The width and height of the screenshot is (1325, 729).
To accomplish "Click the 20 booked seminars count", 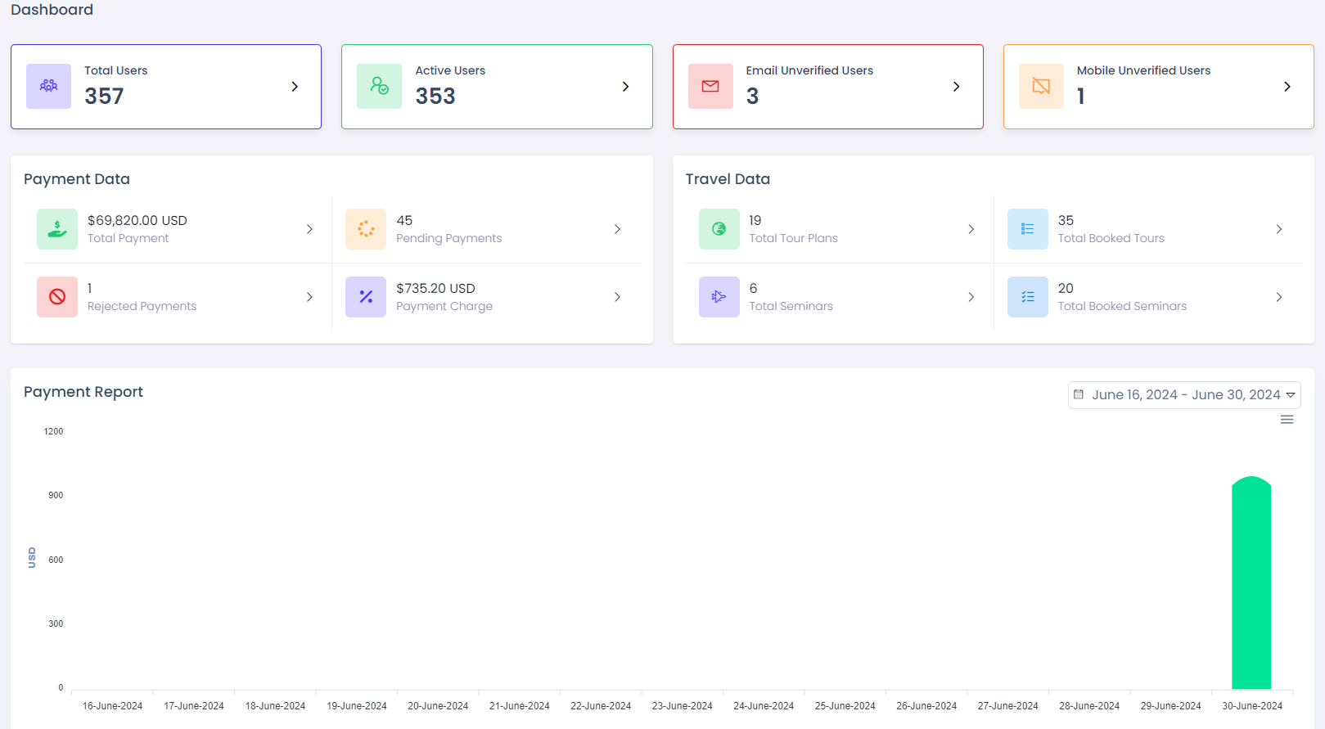I will tap(1066, 288).
